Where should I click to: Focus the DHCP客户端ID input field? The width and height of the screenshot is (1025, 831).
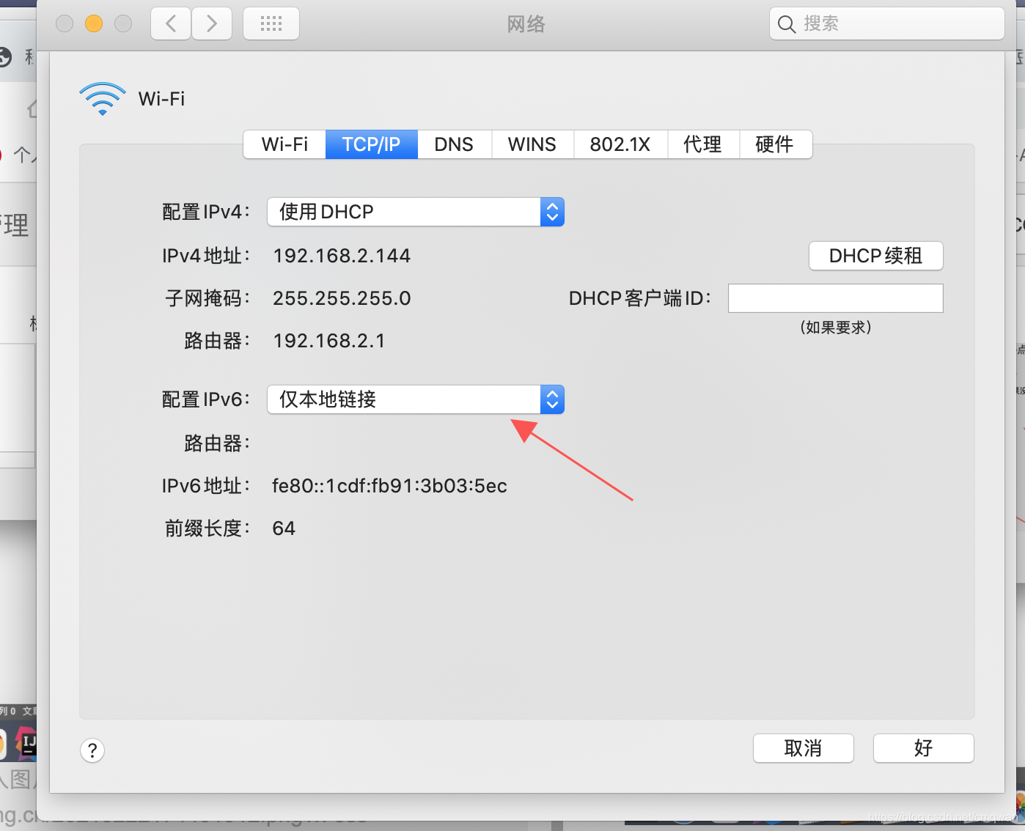836,298
